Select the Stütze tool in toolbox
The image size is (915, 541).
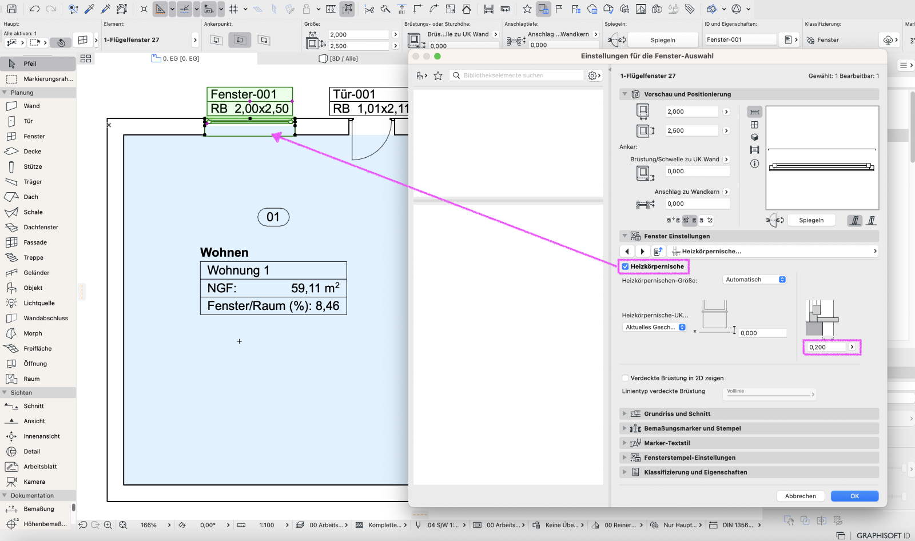coord(38,166)
